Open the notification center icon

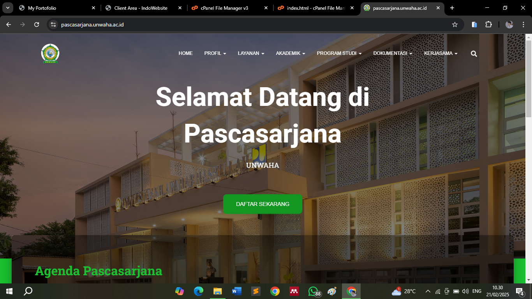[520, 291]
